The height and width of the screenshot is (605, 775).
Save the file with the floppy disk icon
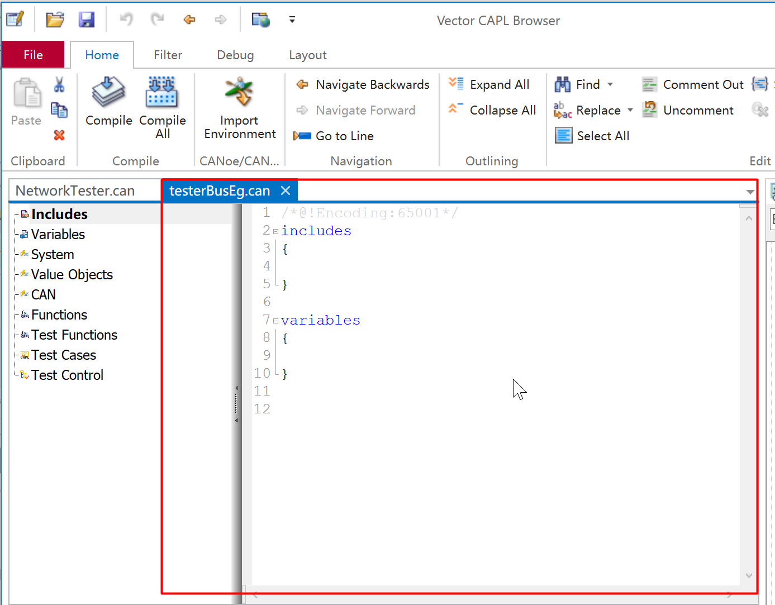(x=87, y=20)
